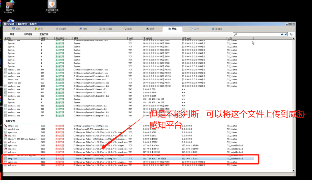Click scrollbar down arrow in list
The height and width of the screenshot is (180, 312).
point(293,171)
